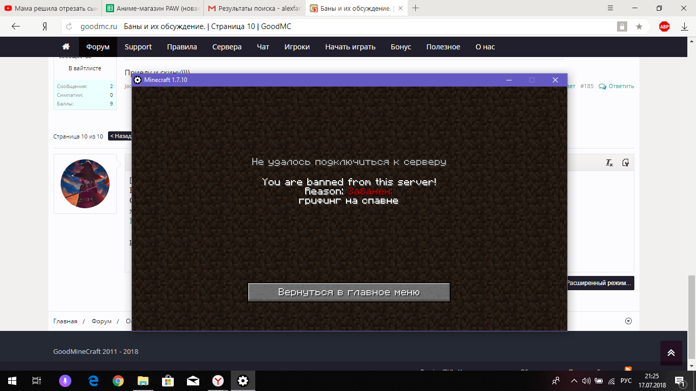Open the Правила menu item
The width and height of the screenshot is (696, 391).
tap(182, 47)
